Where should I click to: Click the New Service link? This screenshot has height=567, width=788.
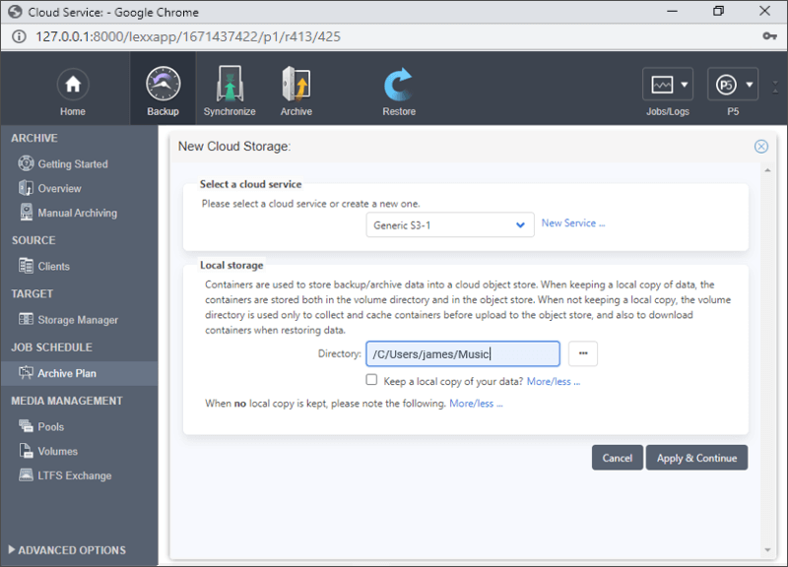click(x=573, y=223)
